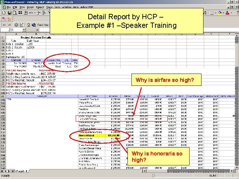Select the Page1-1 sheet tab
This screenshot has height=179, width=239.
point(22,171)
